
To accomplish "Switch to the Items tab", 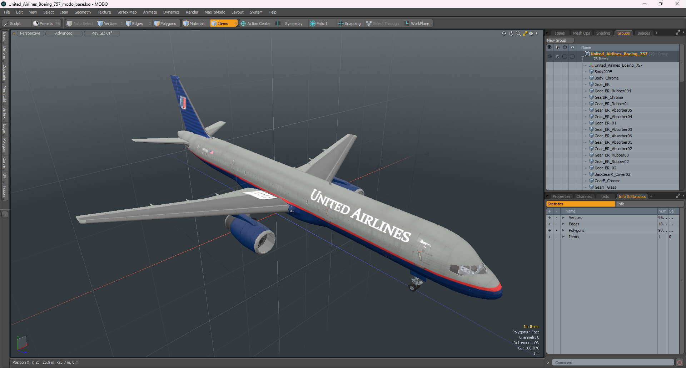I will click(x=560, y=33).
